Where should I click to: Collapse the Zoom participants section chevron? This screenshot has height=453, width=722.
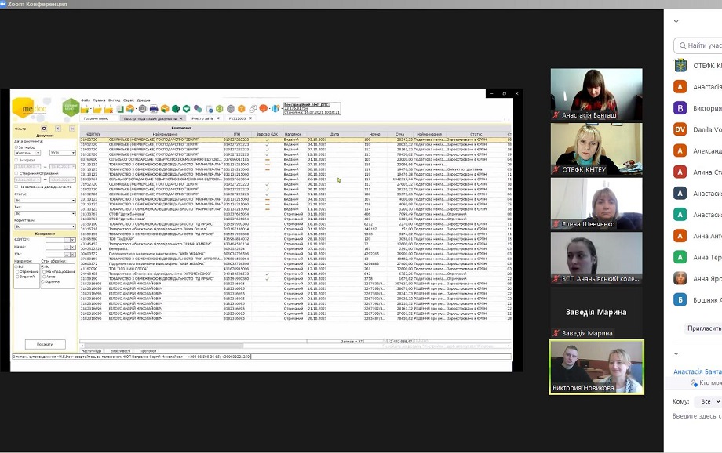click(x=676, y=21)
